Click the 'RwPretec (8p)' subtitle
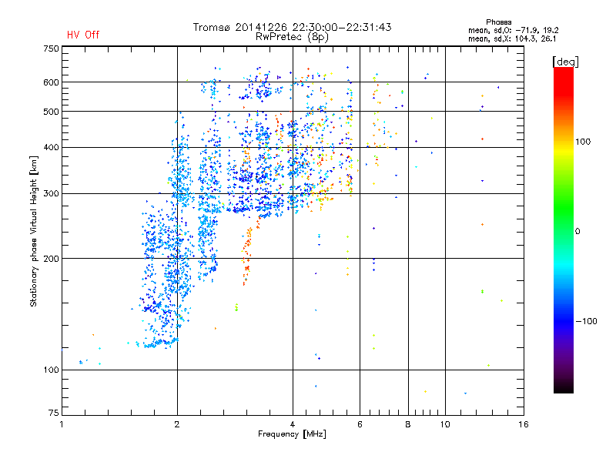616x462 pixels. pos(292,37)
